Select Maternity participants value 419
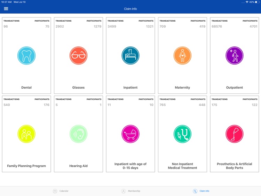 pos(203,27)
